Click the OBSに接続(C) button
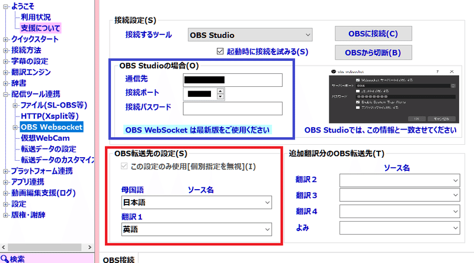Screen dimensions: 474x263 click(373, 34)
